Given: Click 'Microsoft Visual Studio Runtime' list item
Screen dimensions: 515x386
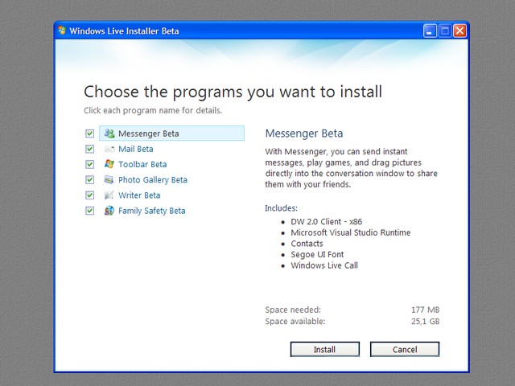Looking at the screenshot, I should [351, 232].
